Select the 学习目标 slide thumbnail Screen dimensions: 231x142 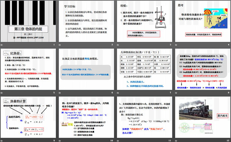pyautogui.click(x=86, y=21)
